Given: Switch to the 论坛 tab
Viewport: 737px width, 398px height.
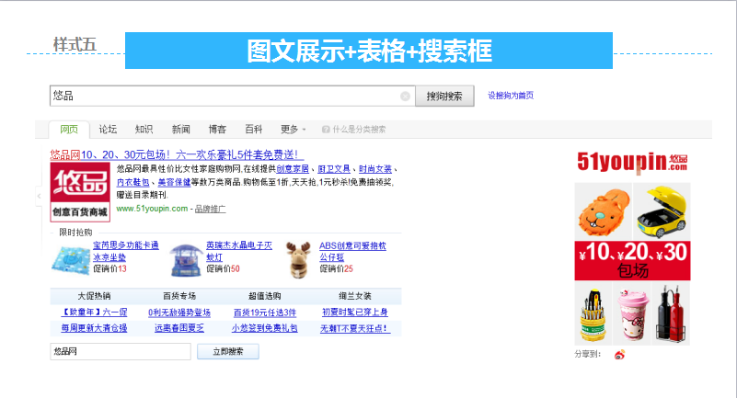Looking at the screenshot, I should [108, 129].
